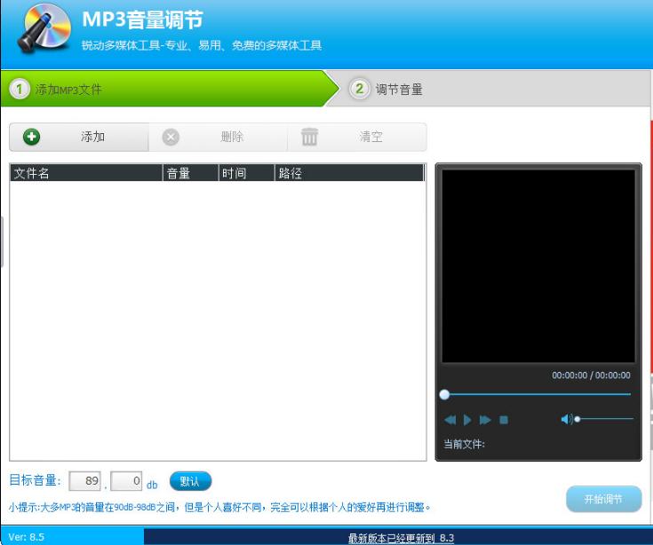Focus the target volume field showing 89

coord(85,481)
